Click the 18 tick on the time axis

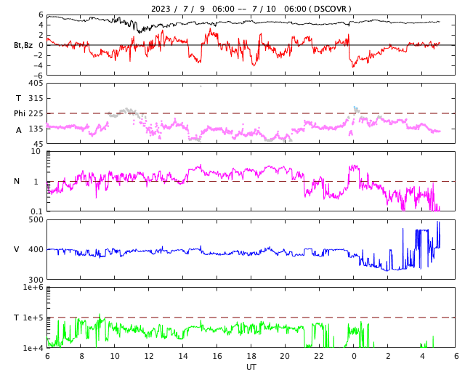251,357
